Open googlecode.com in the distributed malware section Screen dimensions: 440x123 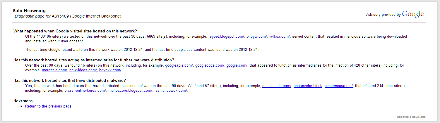pyautogui.click(x=277, y=86)
